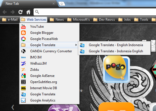Open the Ziddu bookmark
This screenshot has height=111, width=156.
coord(49,70)
